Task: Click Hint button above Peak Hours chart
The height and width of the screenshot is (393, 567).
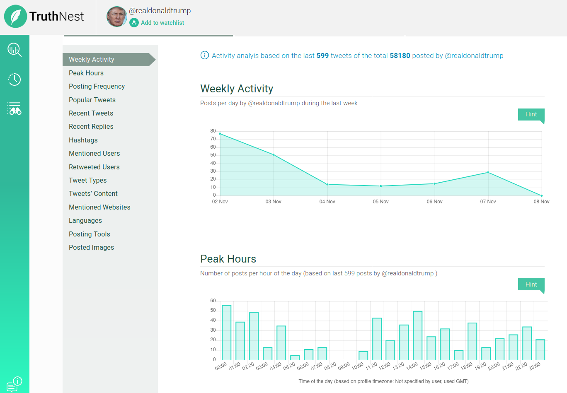Action: point(531,285)
